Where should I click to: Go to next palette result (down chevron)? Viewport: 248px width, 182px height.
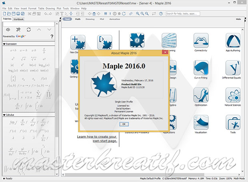pos(49,30)
